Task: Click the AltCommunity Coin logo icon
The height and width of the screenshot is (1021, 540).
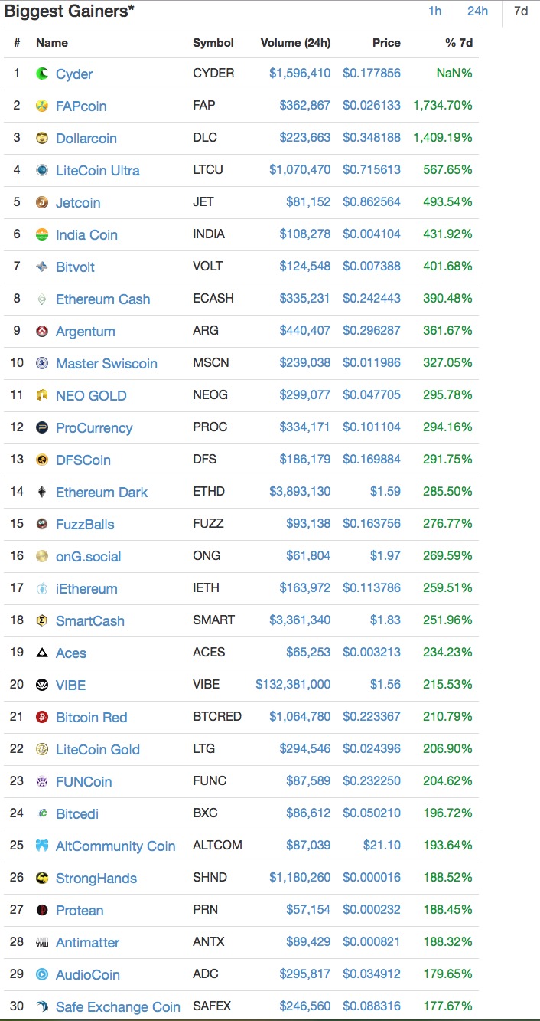Action: (42, 846)
